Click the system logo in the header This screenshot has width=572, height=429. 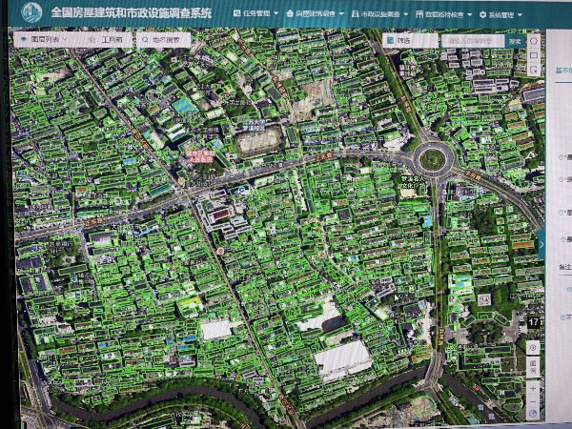click(x=31, y=13)
